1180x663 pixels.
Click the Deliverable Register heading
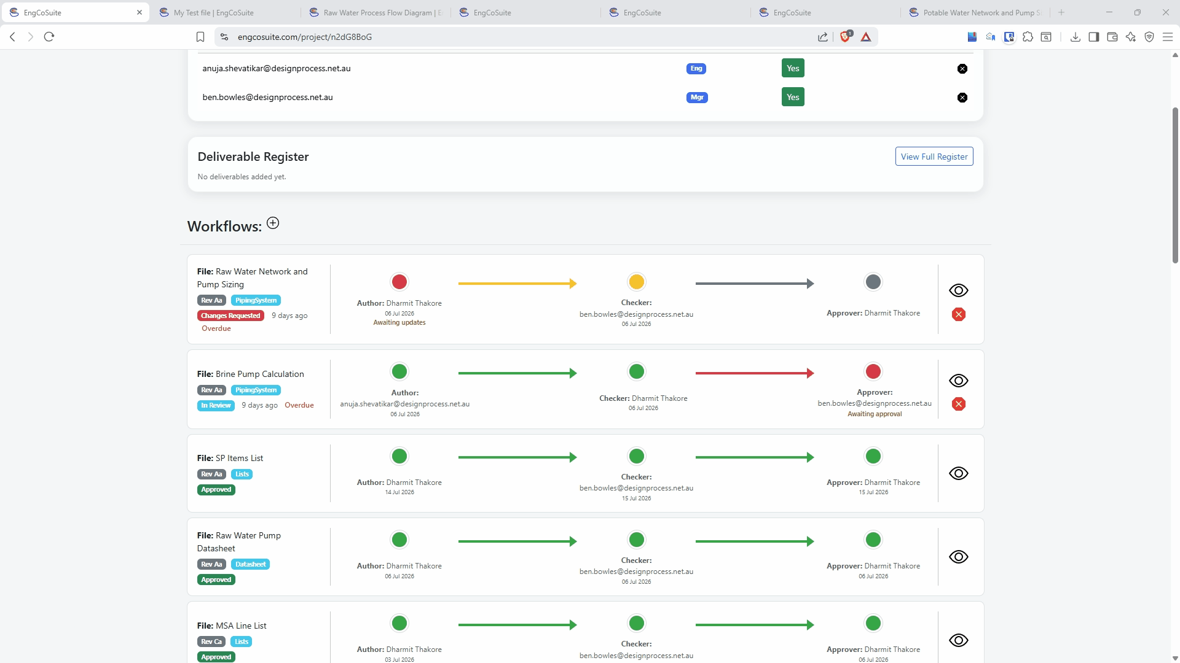tap(253, 157)
